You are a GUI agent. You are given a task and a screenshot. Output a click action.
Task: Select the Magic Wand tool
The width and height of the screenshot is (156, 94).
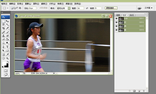pos(7,25)
